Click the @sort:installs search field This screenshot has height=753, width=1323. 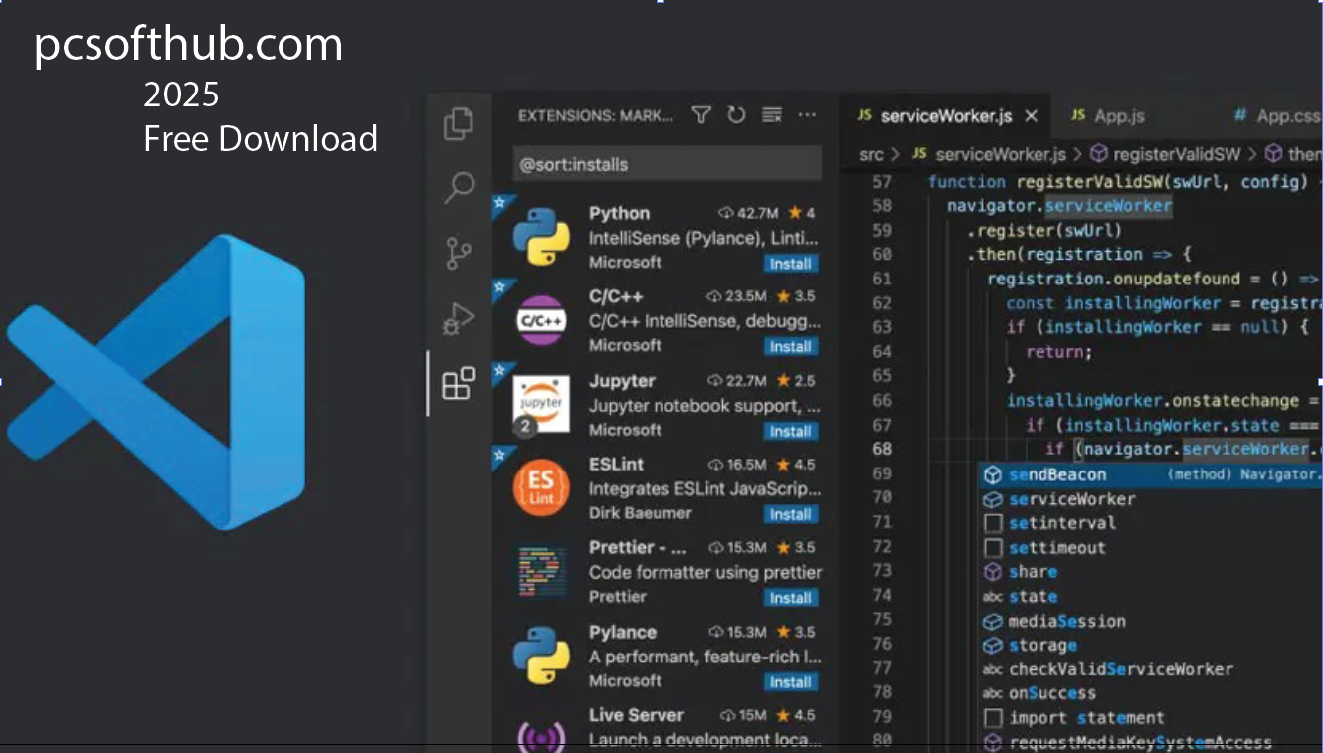coord(666,164)
